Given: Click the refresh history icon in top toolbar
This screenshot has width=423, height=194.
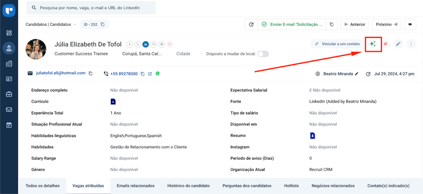Looking at the screenshot, I should (251, 25).
